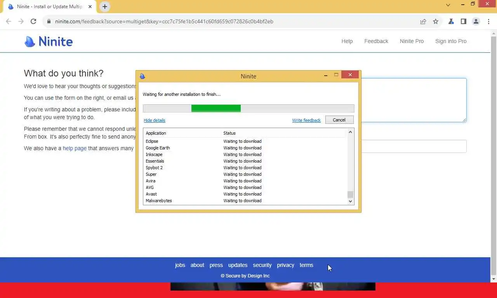Toggle the browser side panel icon
The width and height of the screenshot is (497, 298).
point(463,21)
